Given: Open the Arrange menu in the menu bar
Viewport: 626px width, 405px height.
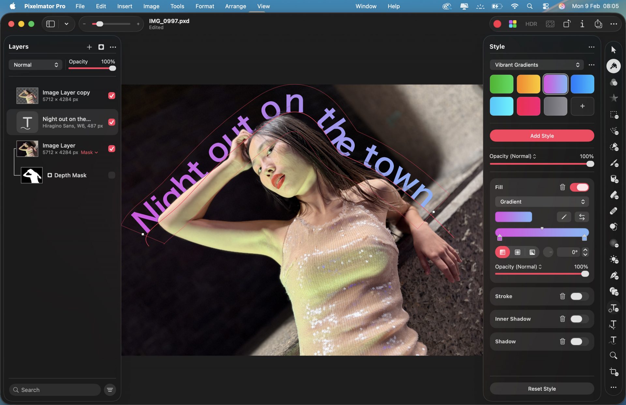Looking at the screenshot, I should click(235, 6).
